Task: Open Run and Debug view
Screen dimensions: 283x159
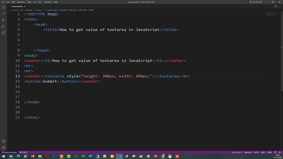Action: click(x=4, y=26)
